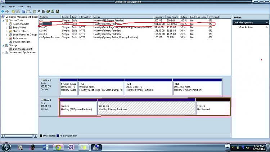This screenshot has height=152, width=270.
Task: Select the 931.19 GB Primary Partition block
Action: click(x=147, y=108)
